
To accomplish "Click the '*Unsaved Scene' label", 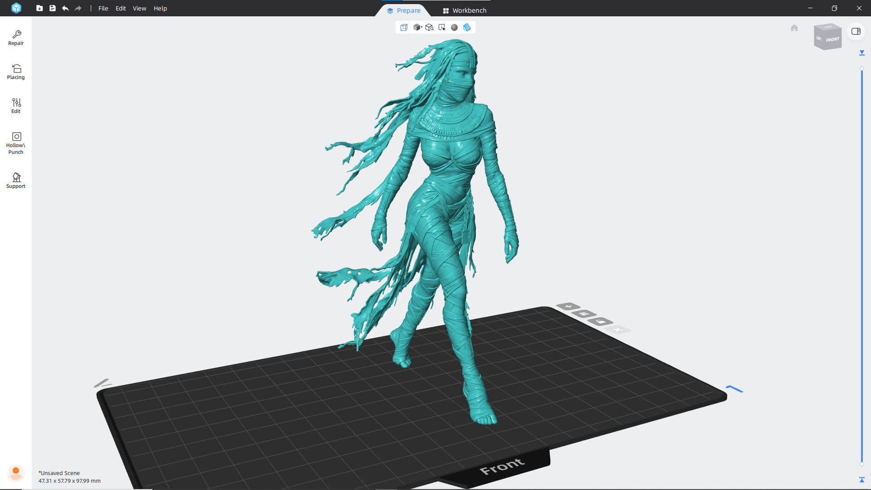I will click(59, 473).
